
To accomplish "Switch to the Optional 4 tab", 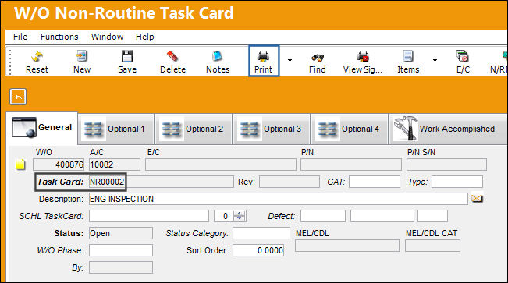I will click(x=350, y=129).
